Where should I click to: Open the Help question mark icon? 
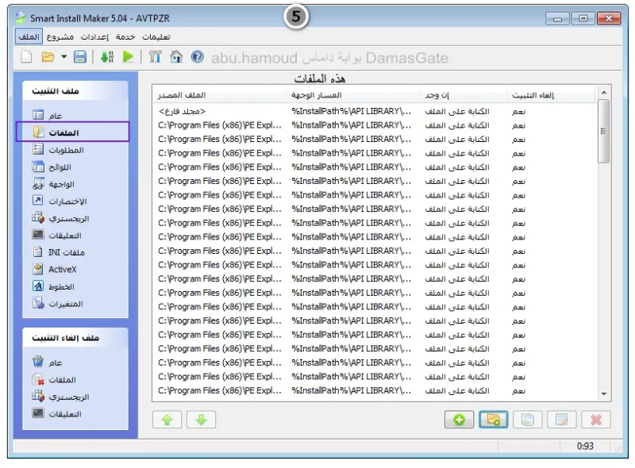(197, 57)
